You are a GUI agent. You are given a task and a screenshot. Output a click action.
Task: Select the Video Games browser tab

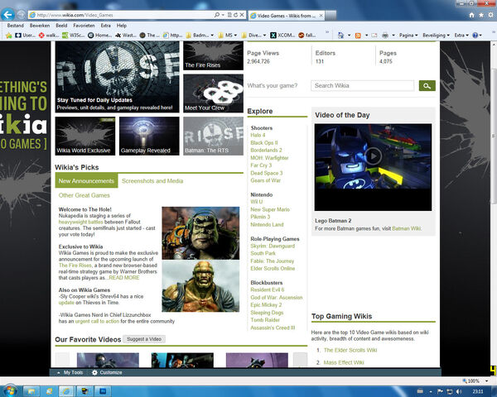[x=287, y=15]
